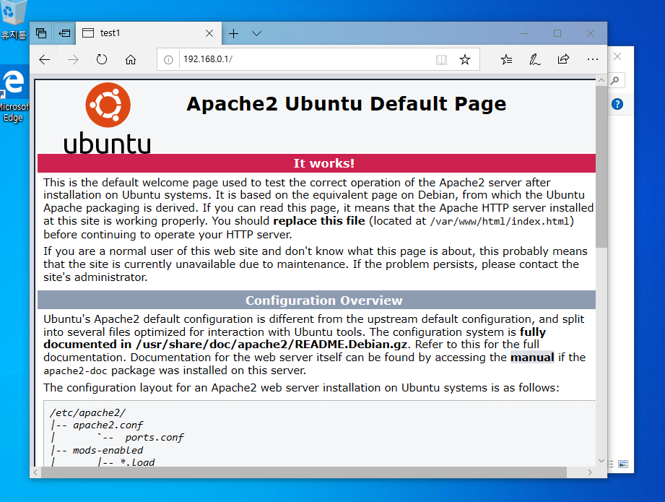The image size is (665, 502).
Task: Click 'apache2.conf' in config tree
Action: [108, 425]
